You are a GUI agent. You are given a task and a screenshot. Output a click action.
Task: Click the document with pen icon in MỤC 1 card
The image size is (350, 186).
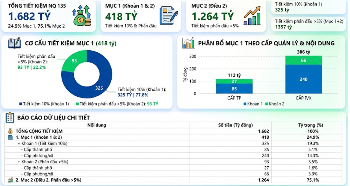169,16
